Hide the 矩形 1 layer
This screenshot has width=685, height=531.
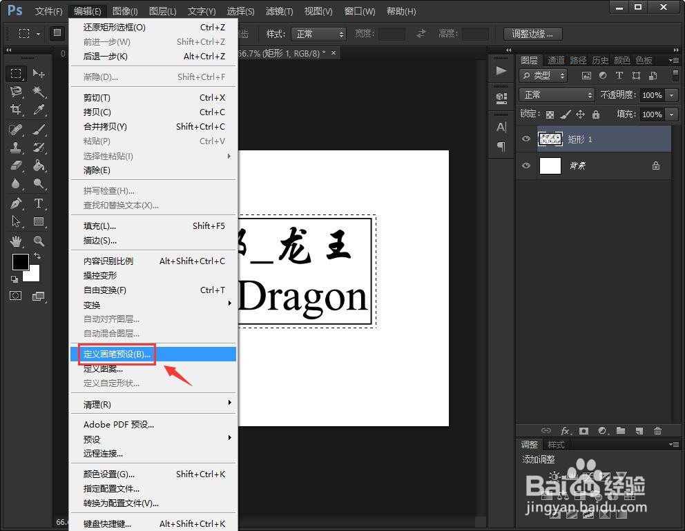[526, 139]
